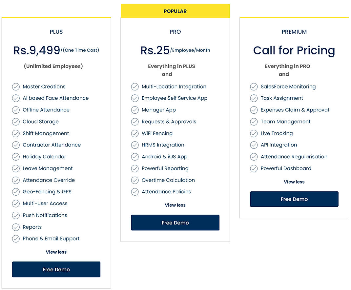Click Free Demo under the PLUS plan
351x290 pixels.
coord(56,269)
